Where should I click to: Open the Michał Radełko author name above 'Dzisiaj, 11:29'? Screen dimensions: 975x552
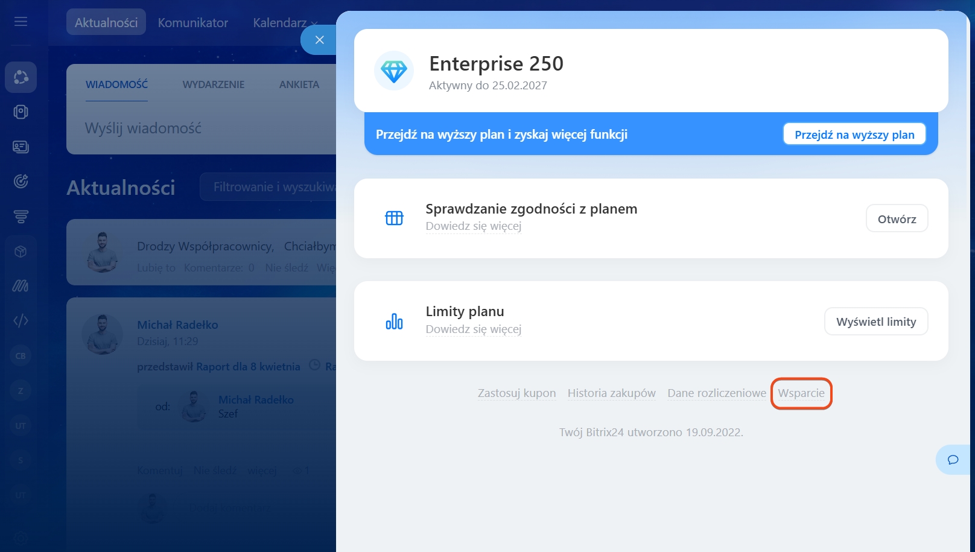tap(177, 325)
